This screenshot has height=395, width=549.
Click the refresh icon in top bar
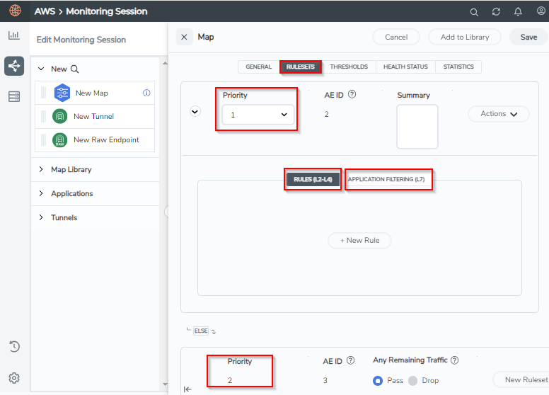click(496, 12)
